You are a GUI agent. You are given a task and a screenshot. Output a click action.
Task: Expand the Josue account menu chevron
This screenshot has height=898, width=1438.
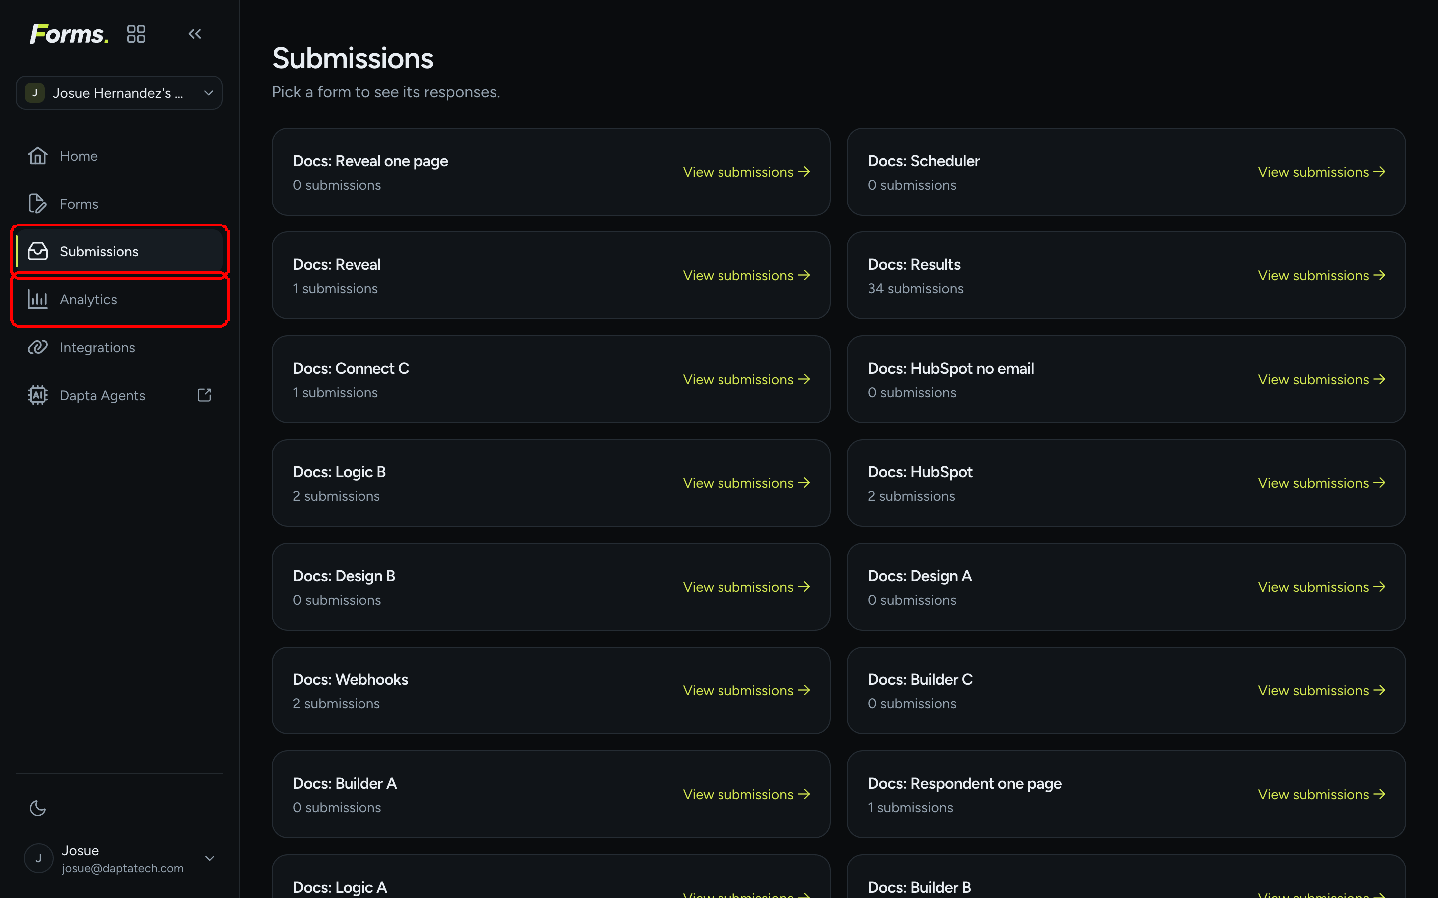coord(209,858)
